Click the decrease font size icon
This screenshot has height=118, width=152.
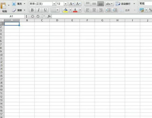pyautogui.click(x=78, y=4)
